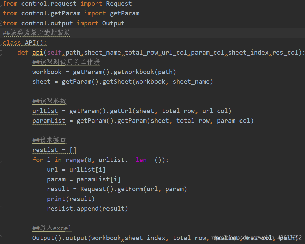Screen dimensions: 305x244
Task: Click the 'getUrl' method call
Action: pyautogui.click(x=121, y=111)
